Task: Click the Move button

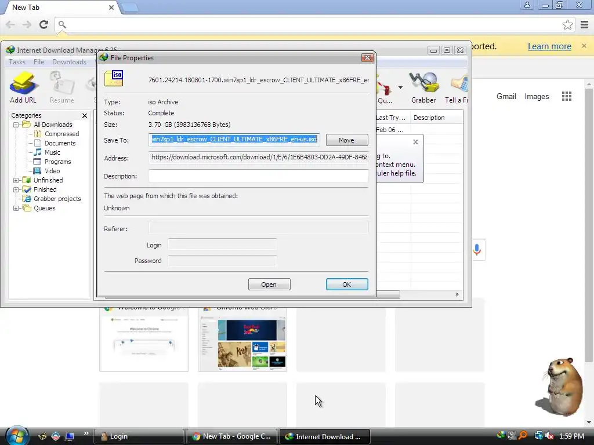Action: 347,140
